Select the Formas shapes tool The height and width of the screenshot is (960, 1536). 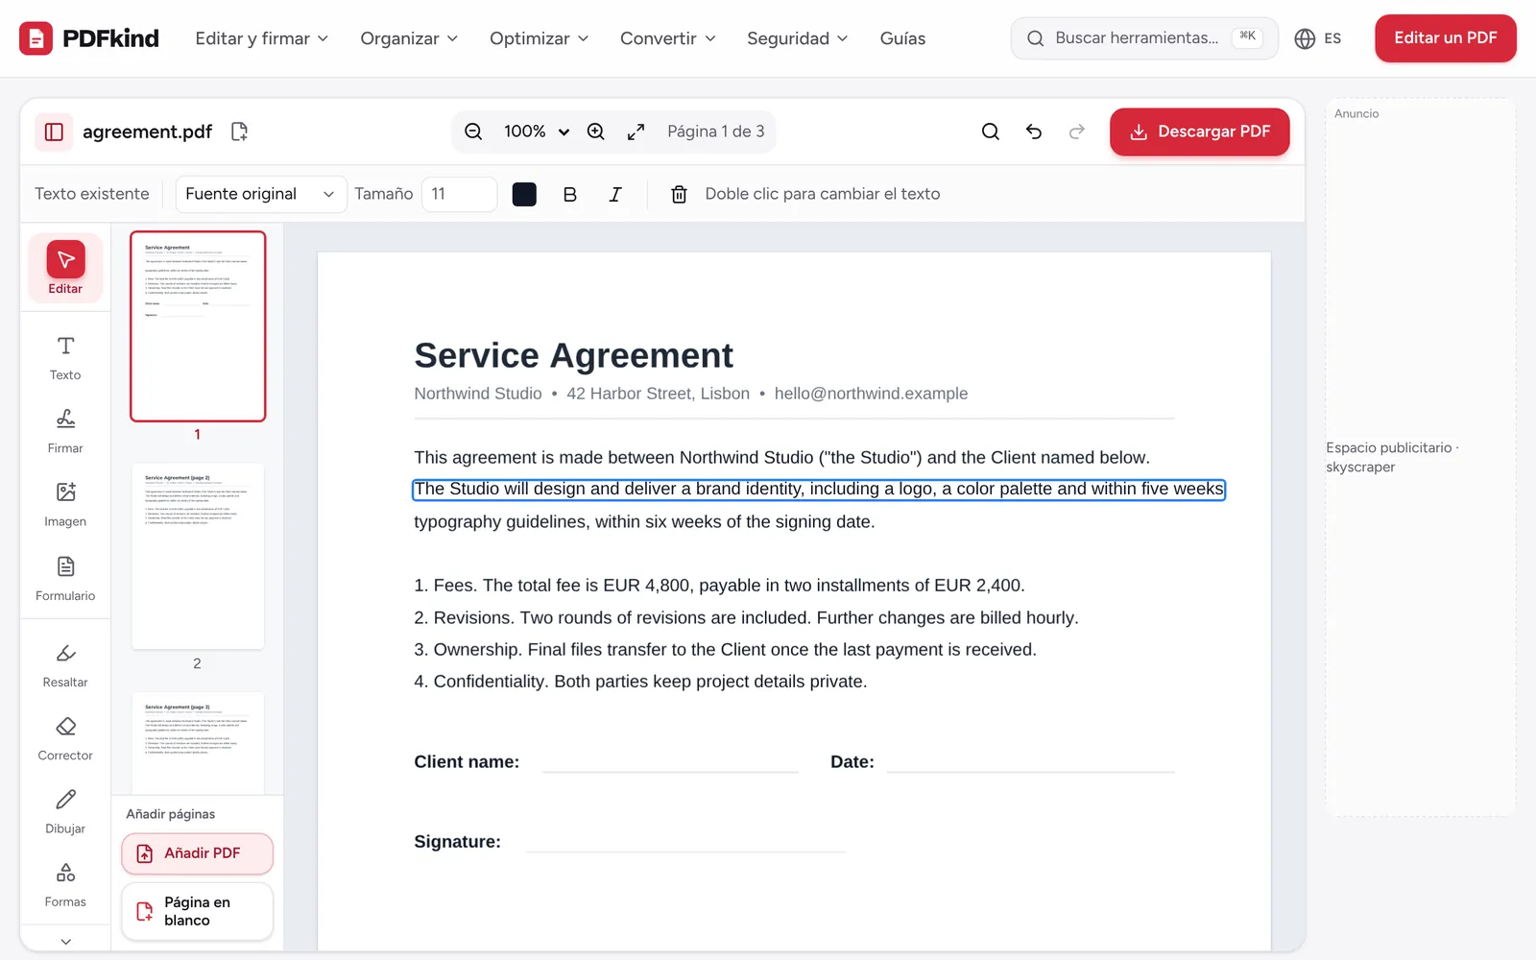[x=65, y=885]
